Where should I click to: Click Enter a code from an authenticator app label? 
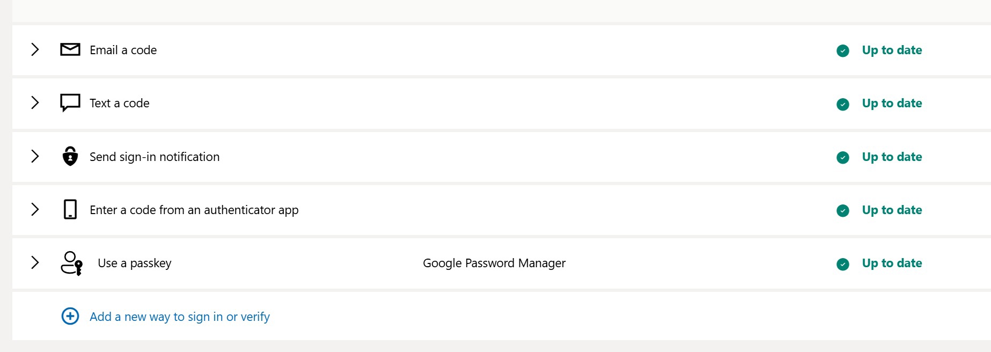[x=194, y=210]
